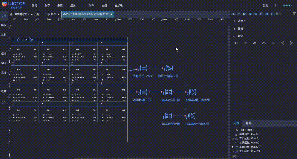Viewport: 297px width, 159px height.
Task: Apply the circular pentagon layout
Action: tap(236, 43)
